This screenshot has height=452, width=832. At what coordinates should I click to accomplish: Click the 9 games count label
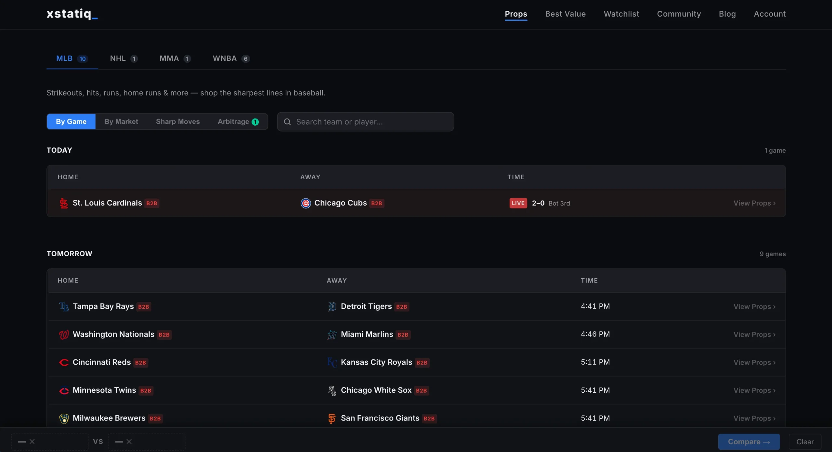[773, 254]
